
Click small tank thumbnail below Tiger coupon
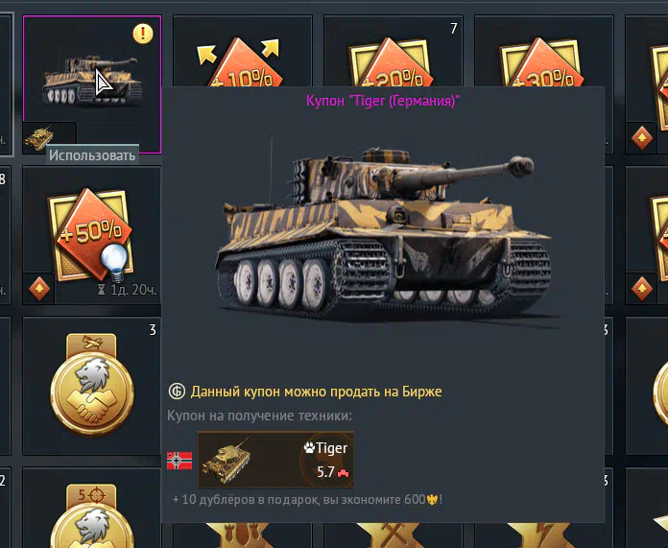(39, 138)
